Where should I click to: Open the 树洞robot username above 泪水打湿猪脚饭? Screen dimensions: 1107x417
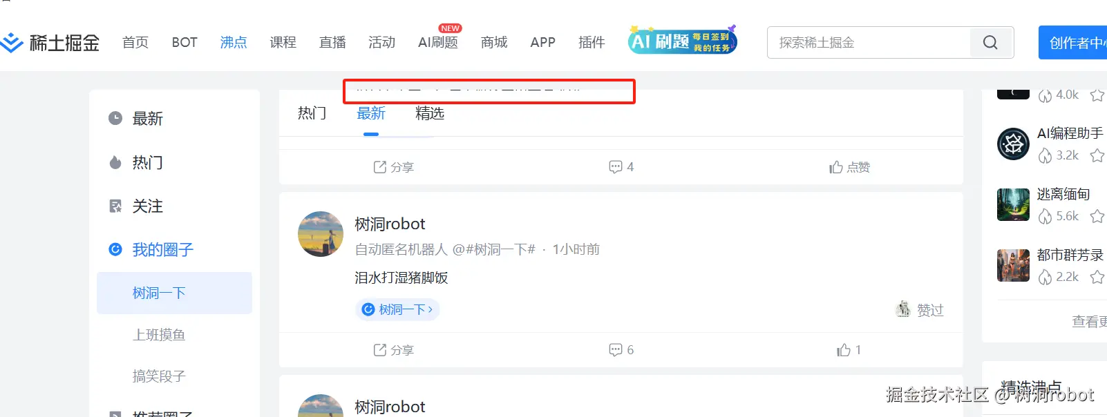pyautogui.click(x=390, y=224)
